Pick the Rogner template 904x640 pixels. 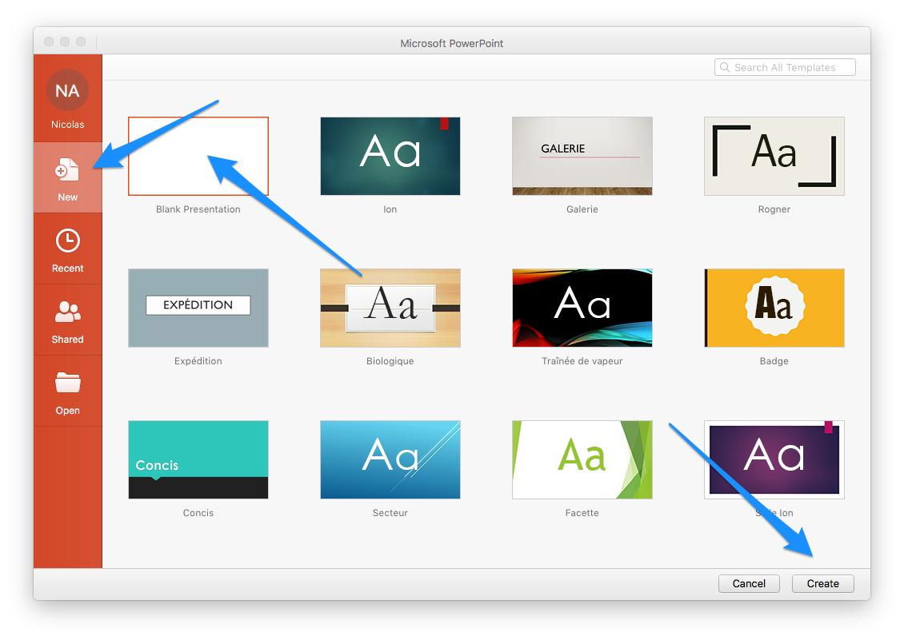pyautogui.click(x=774, y=156)
